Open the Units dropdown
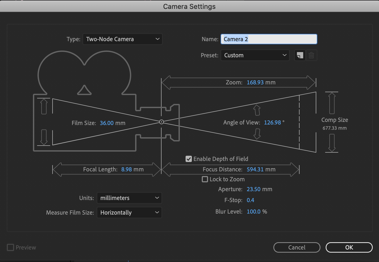This screenshot has height=262, width=379. [x=129, y=198]
